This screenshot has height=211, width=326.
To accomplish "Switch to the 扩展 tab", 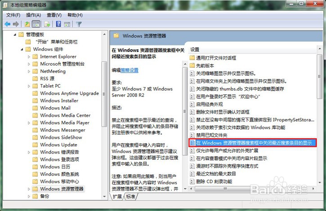I will (117, 197).
